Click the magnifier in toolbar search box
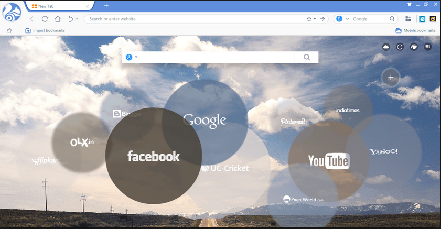Viewport: 441px width, 229px height. pos(392,19)
